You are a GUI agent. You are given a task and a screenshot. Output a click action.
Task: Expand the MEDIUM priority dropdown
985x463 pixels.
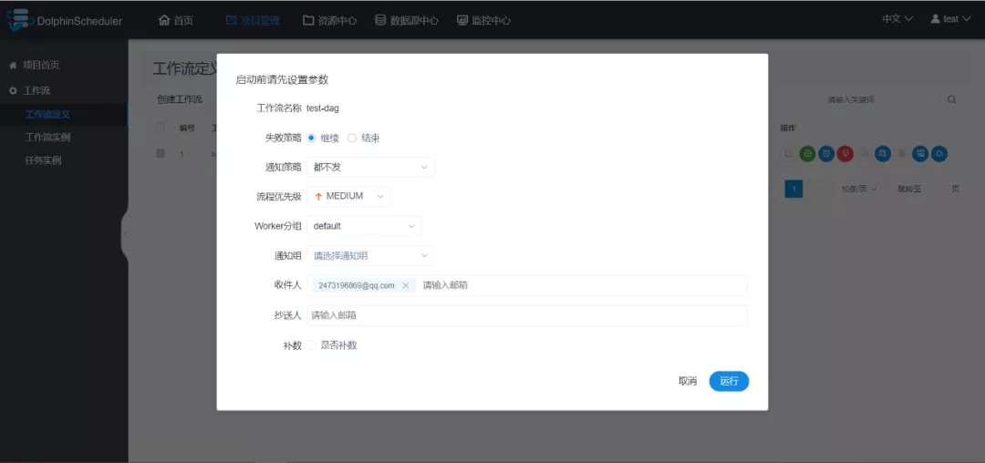348,196
